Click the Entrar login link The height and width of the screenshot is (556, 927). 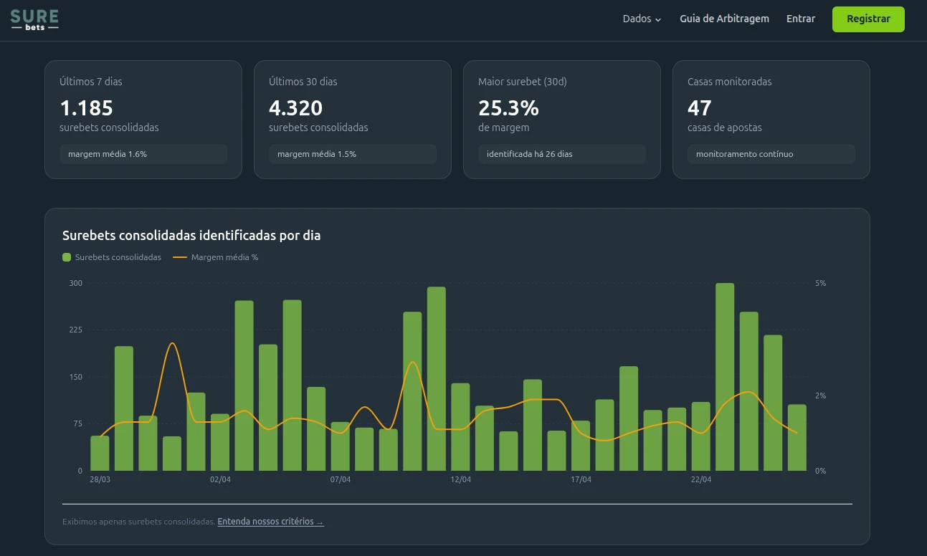pos(800,19)
